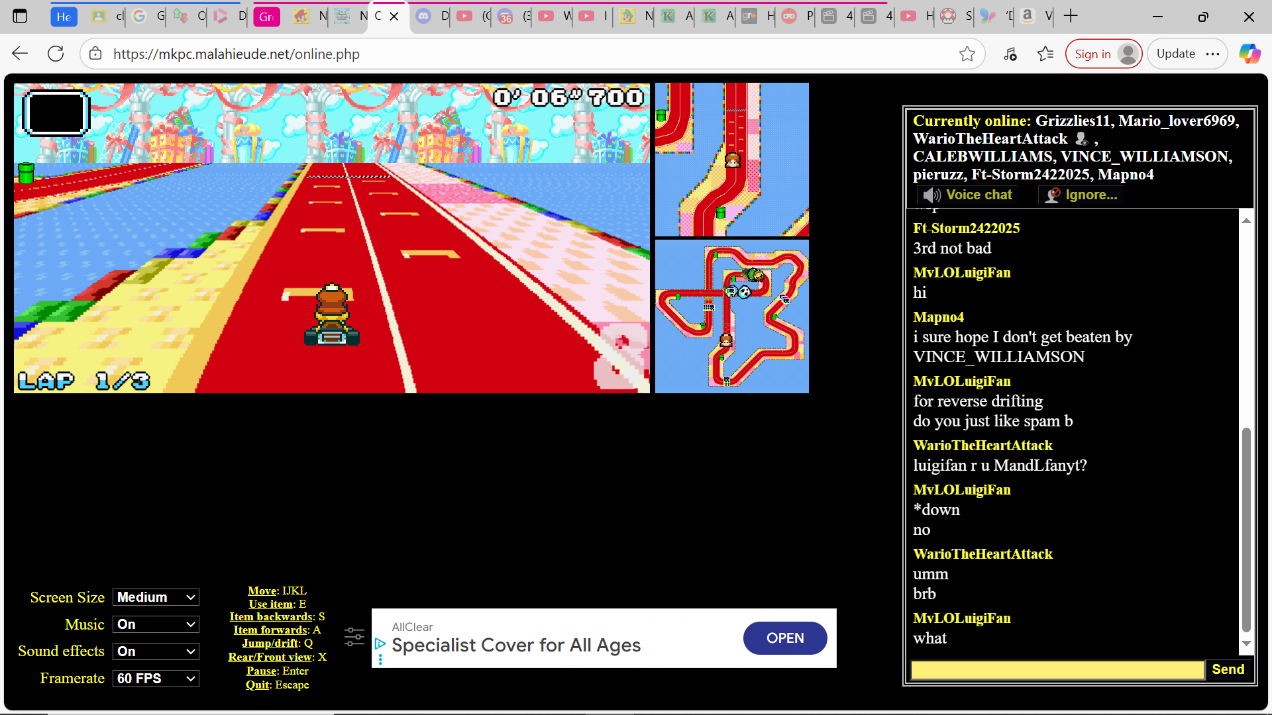Click the browser refresh icon
This screenshot has height=715, width=1272.
click(56, 54)
